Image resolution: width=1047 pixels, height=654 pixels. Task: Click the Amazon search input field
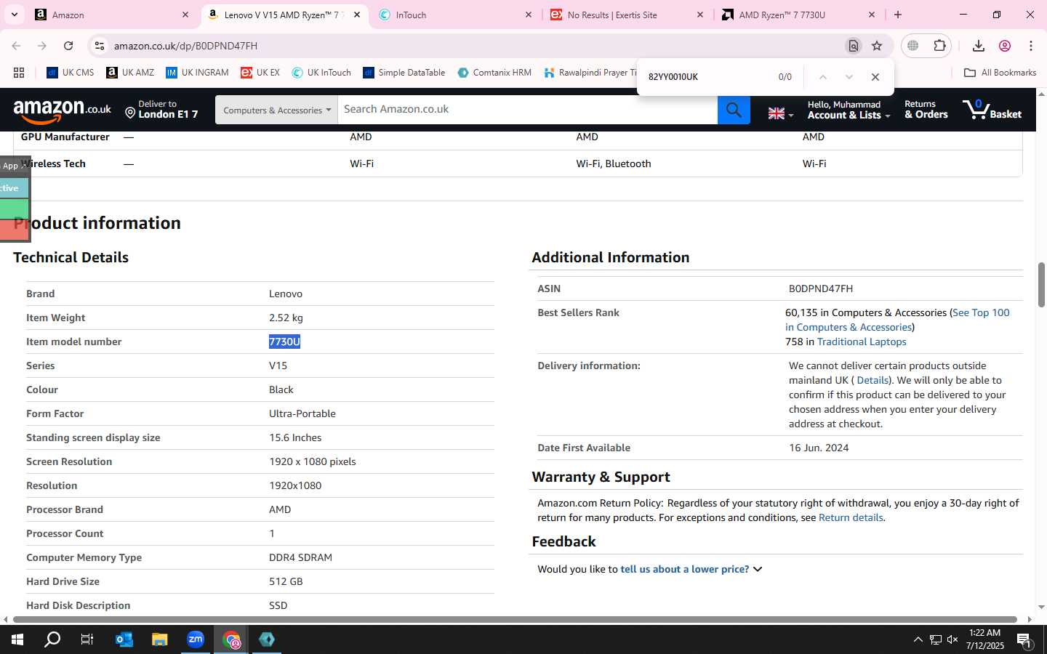(527, 110)
